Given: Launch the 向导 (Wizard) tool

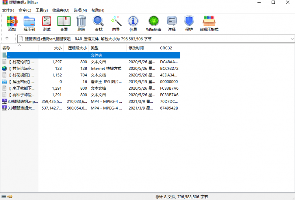Looking at the screenshot, I should tap(116, 24).
